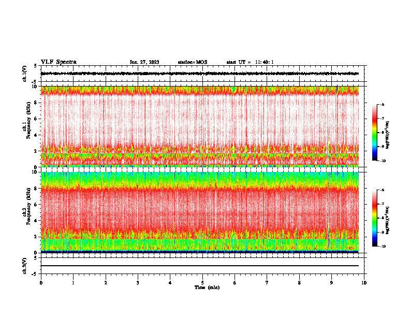Click the '5' tick on the time axis
Image resolution: width=410 pixels, height=317 pixels.
(202, 283)
